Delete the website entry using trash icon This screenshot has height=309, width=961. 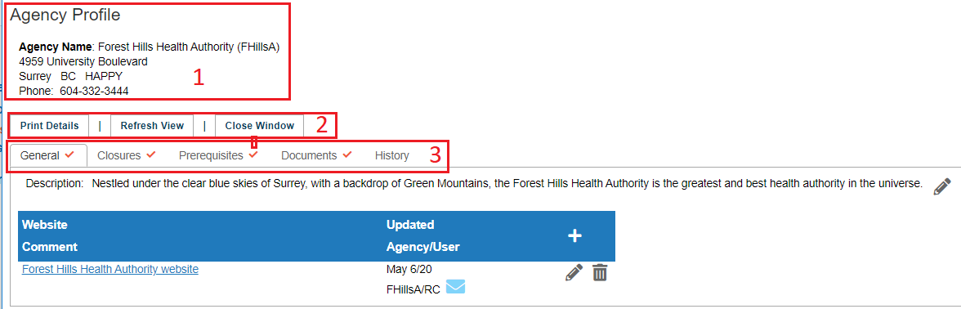coord(600,272)
